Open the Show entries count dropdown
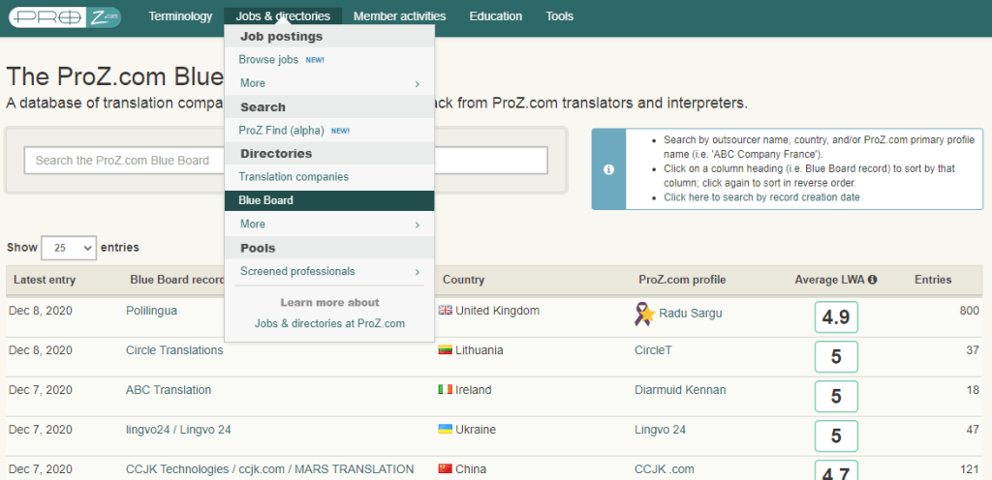The height and width of the screenshot is (480, 992). (69, 248)
